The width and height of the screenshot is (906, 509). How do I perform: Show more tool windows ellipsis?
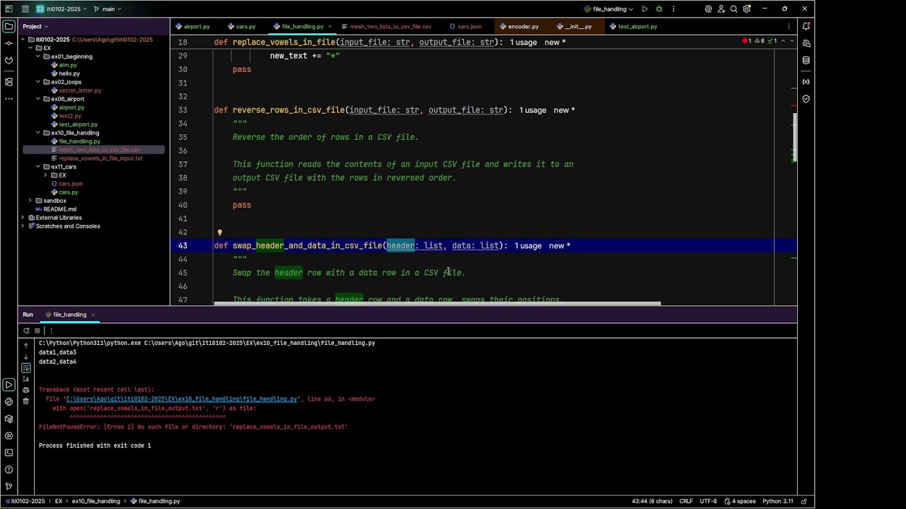8,99
